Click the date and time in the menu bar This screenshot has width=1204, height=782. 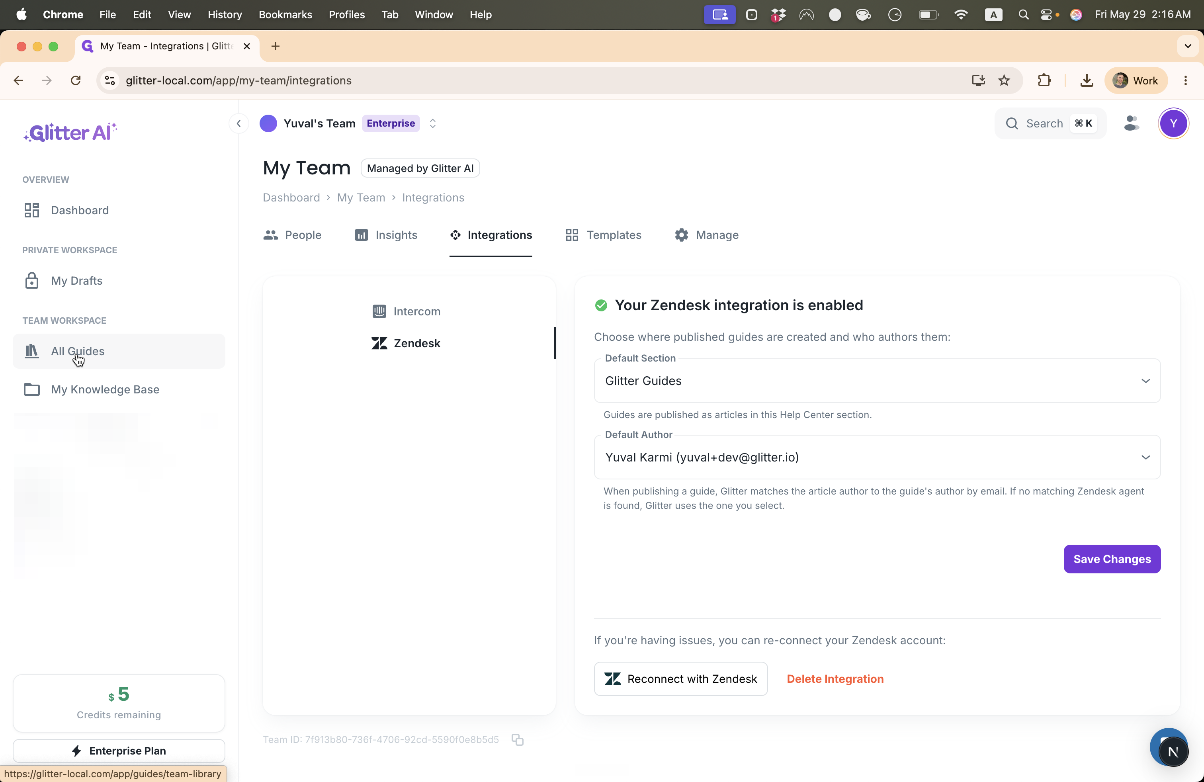[1142, 15]
